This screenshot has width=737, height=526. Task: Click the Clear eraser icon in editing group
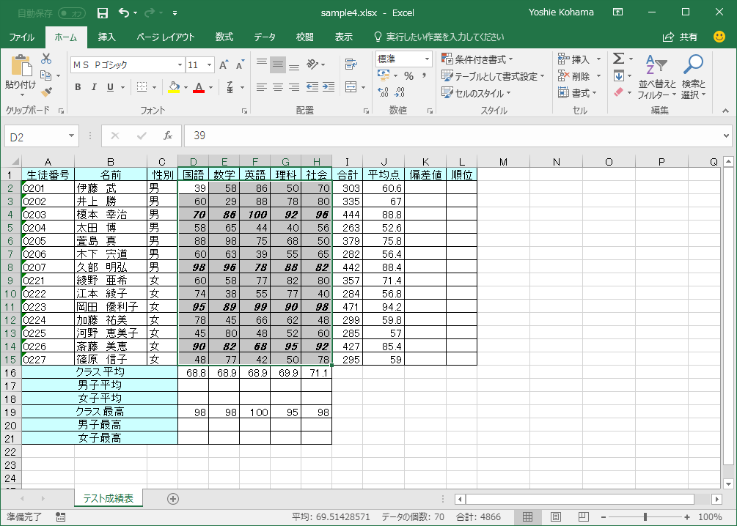618,92
